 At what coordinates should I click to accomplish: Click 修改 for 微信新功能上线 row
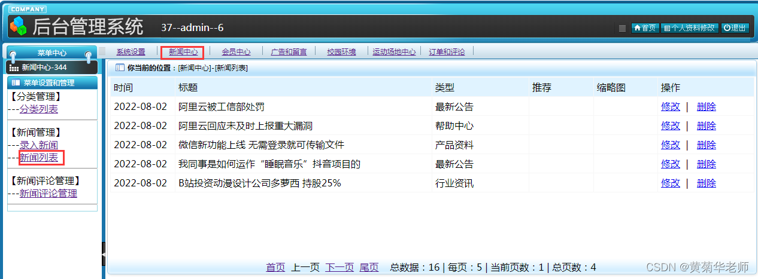[x=671, y=145]
